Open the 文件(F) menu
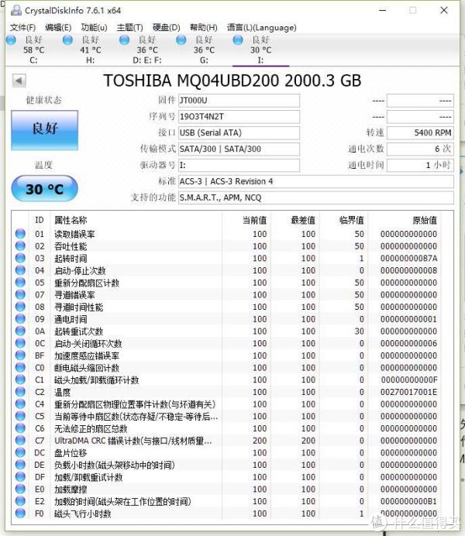The width and height of the screenshot is (465, 536). click(x=22, y=28)
